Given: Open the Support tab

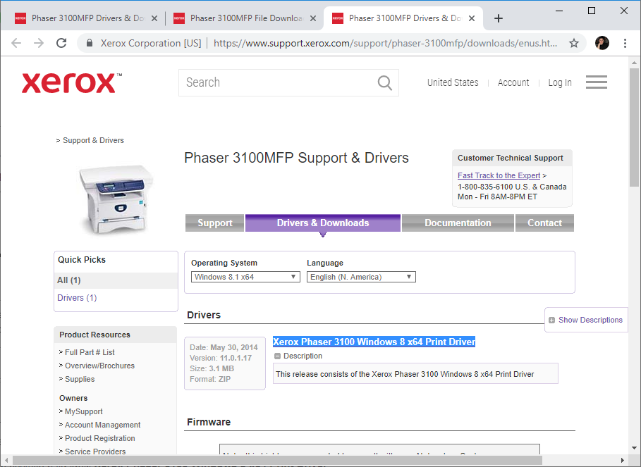Looking at the screenshot, I should (214, 223).
